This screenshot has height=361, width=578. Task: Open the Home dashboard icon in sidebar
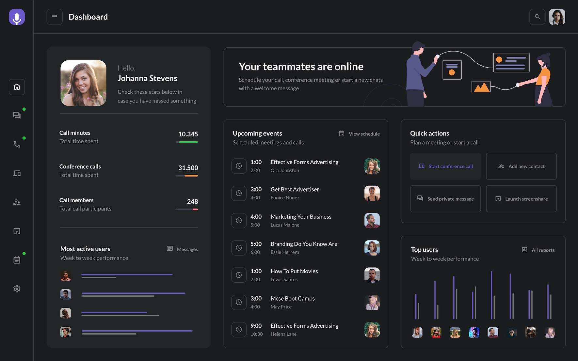click(17, 87)
